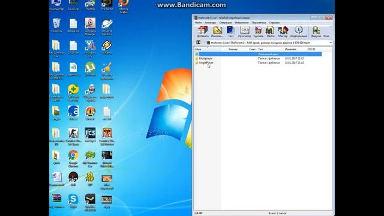Sort file list by Размер column
The height and width of the screenshot is (216, 384).
point(233,49)
